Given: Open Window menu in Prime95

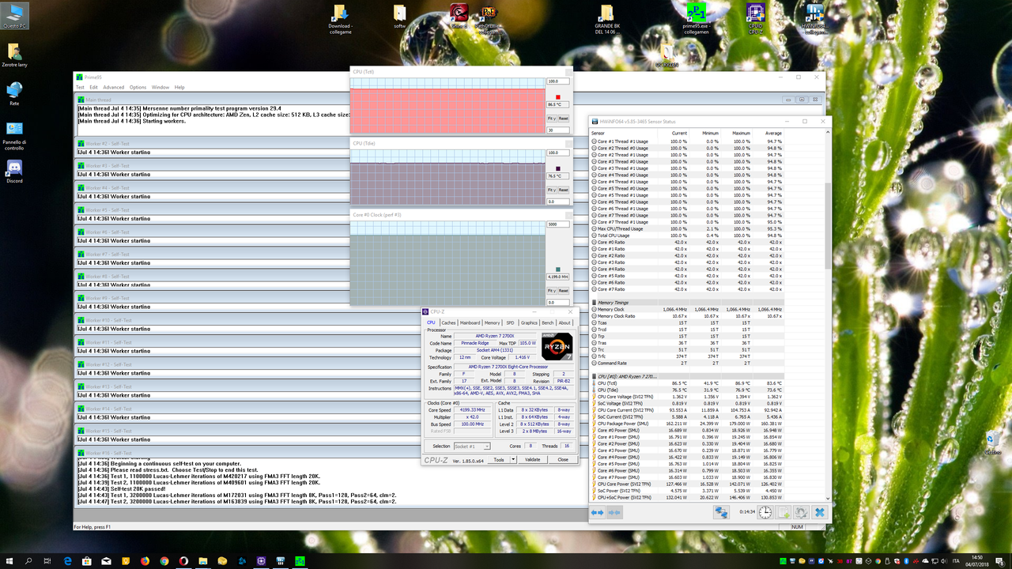Looking at the screenshot, I should [160, 87].
